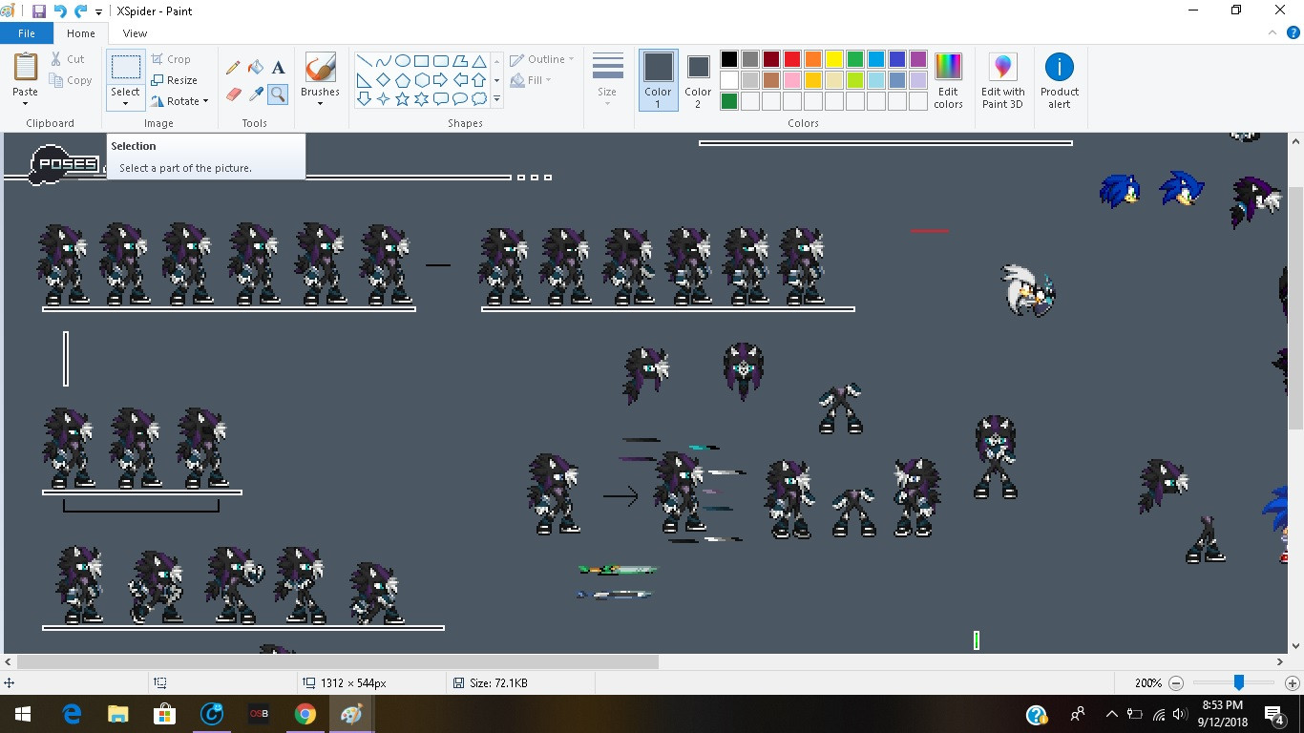Click the rectangular Select tool icon
The height and width of the screenshot is (733, 1304).
(x=125, y=68)
